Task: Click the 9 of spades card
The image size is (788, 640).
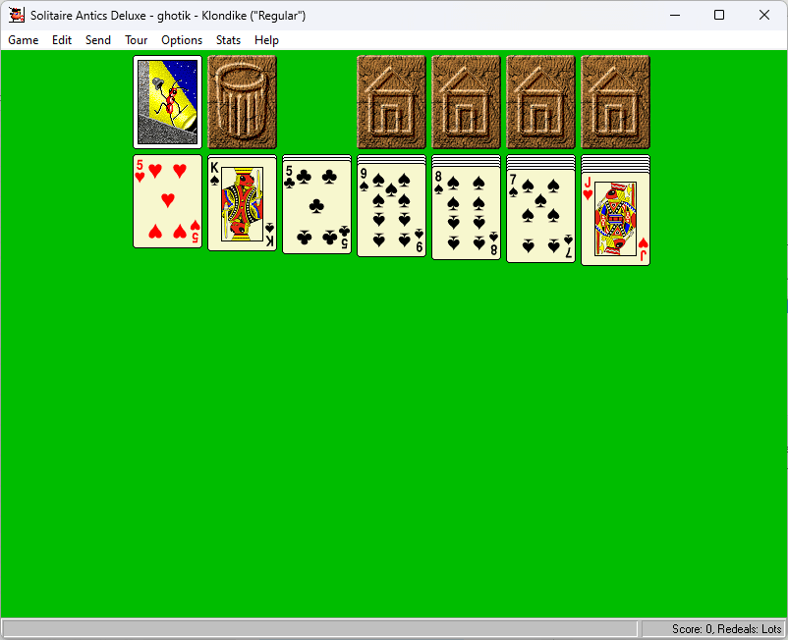Action: (391, 210)
